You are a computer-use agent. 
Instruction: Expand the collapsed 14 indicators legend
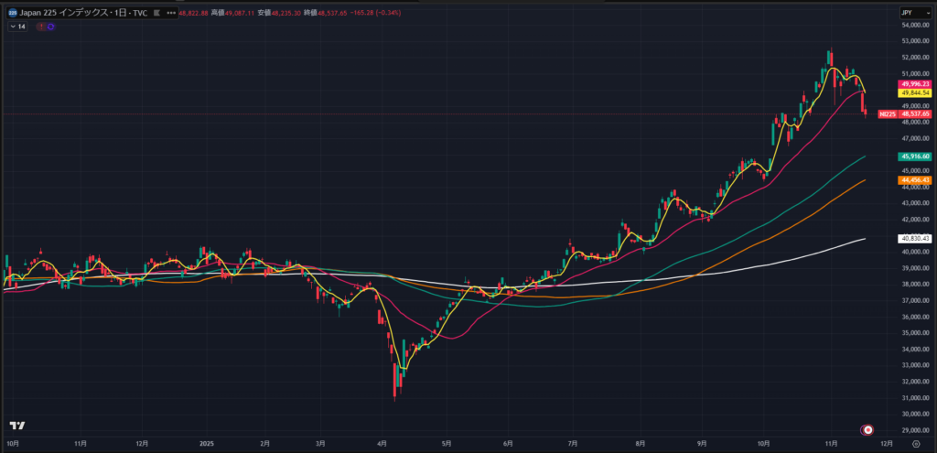click(x=16, y=27)
